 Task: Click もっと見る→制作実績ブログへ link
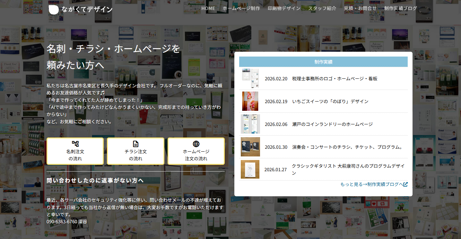[371, 184]
